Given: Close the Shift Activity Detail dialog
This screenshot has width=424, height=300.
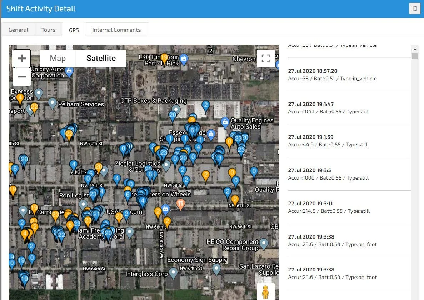Looking at the screenshot, I should [415, 9].
